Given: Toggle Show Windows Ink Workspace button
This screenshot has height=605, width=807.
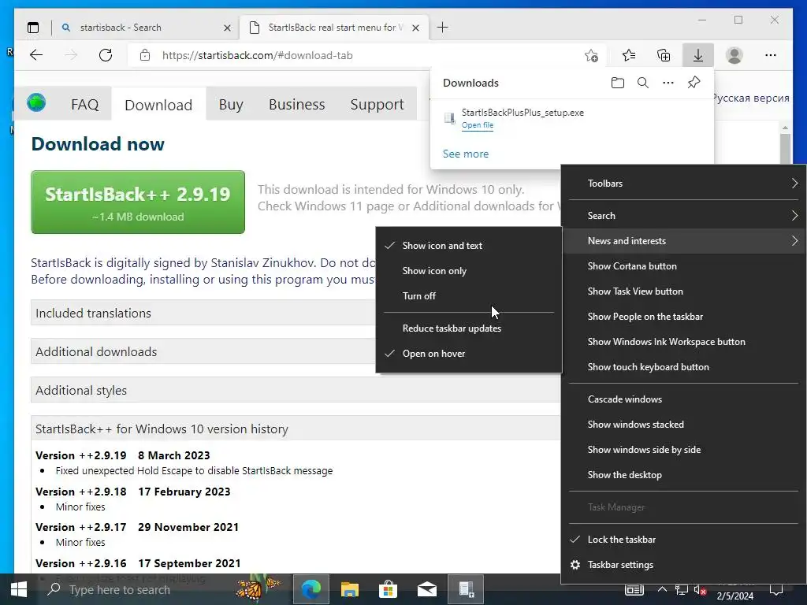Looking at the screenshot, I should click(x=683, y=342).
